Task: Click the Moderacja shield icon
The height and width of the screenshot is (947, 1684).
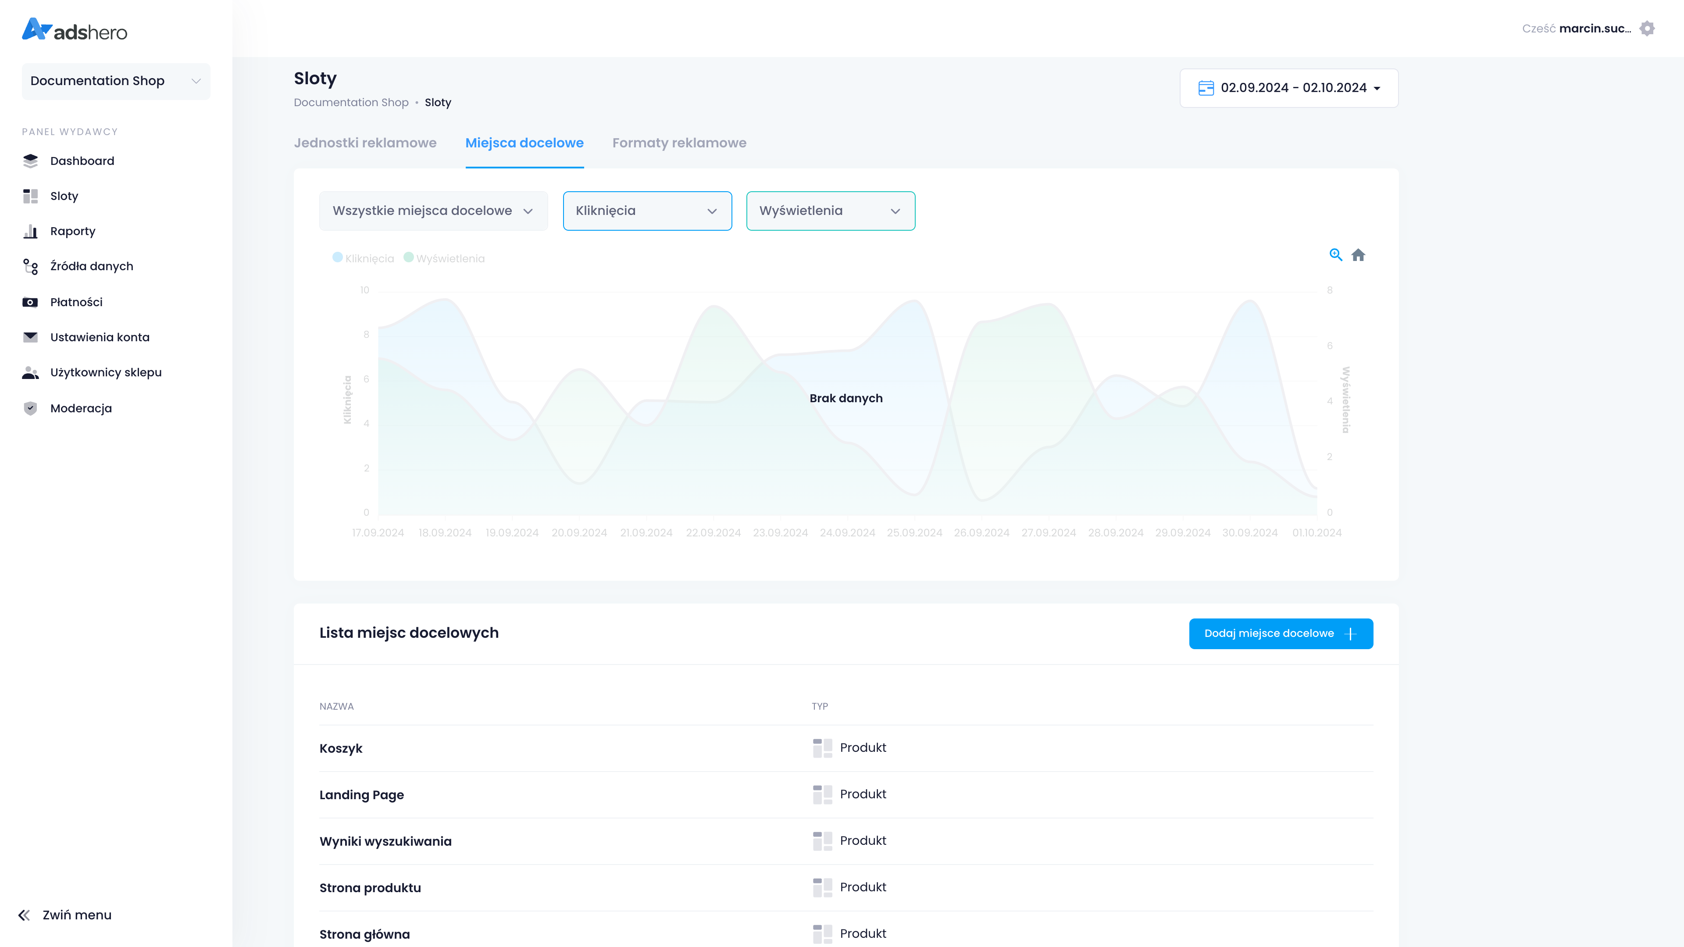Action: pos(30,408)
